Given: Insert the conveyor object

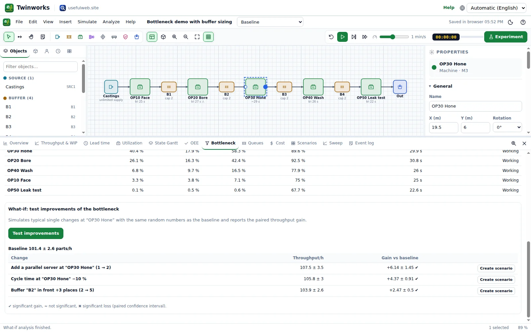Looking at the screenshot, I should point(114,37).
